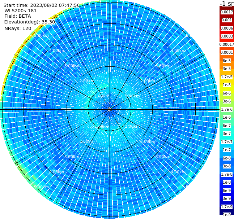234x219 pixels.
Task: Click the 6e-7 colorbar label
Action: [227, 126]
